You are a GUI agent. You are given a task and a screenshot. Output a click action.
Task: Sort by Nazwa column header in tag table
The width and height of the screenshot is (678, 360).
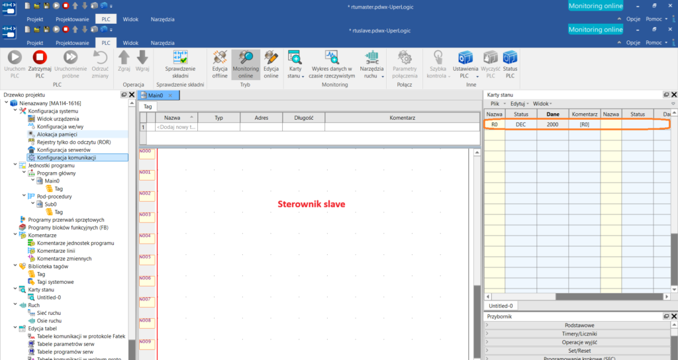176,118
